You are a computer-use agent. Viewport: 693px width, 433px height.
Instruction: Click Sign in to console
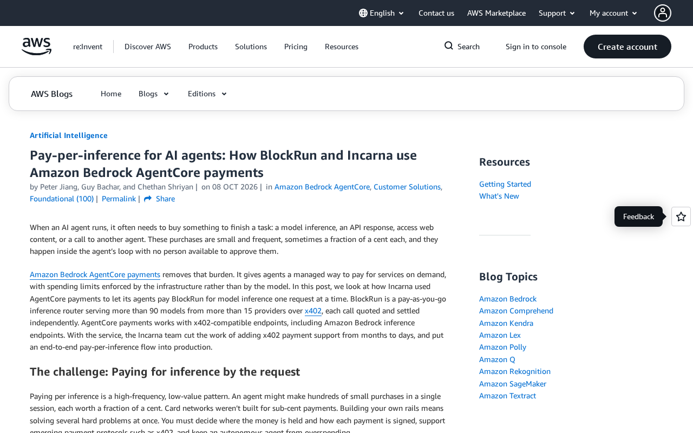click(x=536, y=47)
